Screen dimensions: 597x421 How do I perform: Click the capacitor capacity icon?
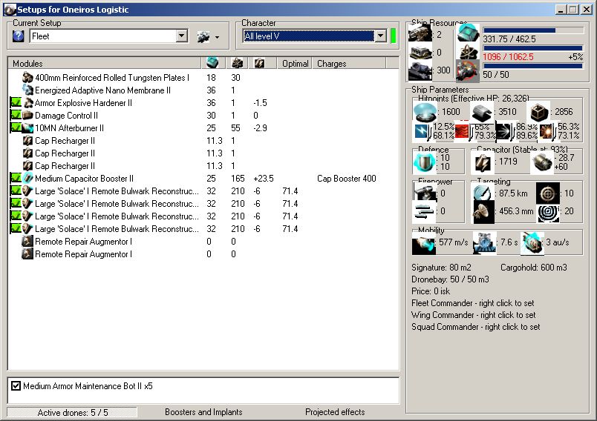click(482, 162)
